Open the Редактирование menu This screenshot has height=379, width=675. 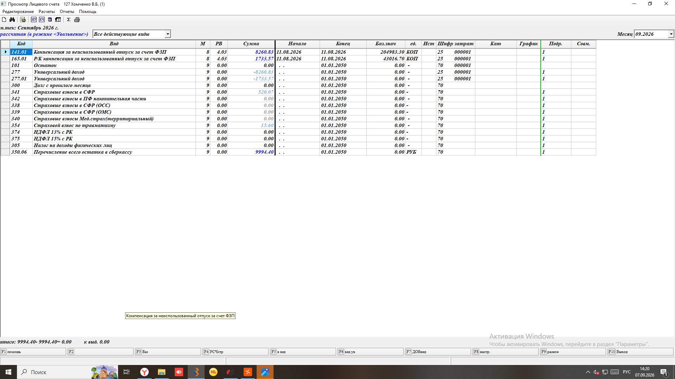18,12
